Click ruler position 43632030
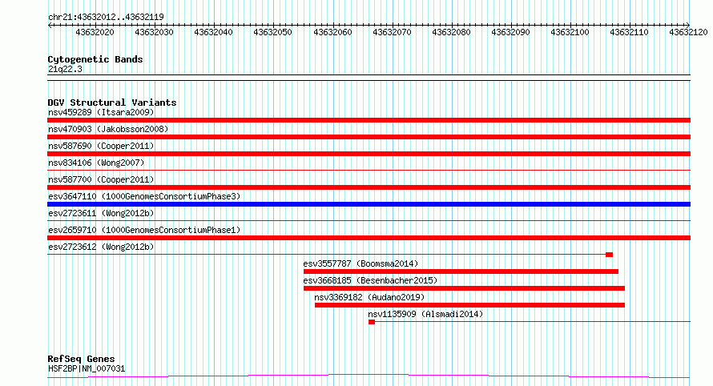Image resolution: width=713 pixels, height=386 pixels. tap(154, 32)
